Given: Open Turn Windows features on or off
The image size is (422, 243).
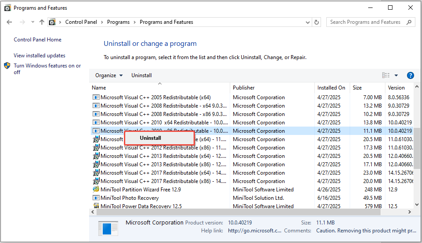Looking at the screenshot, I should (47, 69).
